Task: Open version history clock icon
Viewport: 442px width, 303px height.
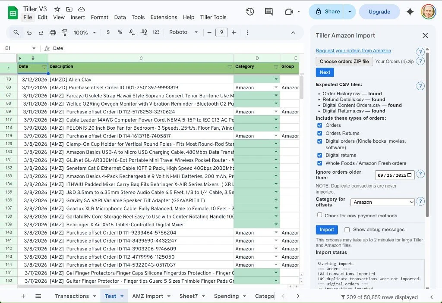Action: tap(250, 12)
